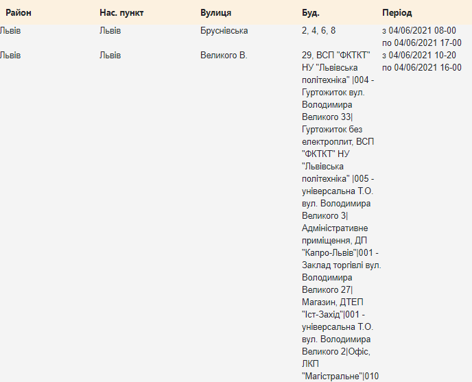The height and width of the screenshot is (382, 472).
Task: Select end time 04/06/2021 16-00
Action: click(421, 67)
